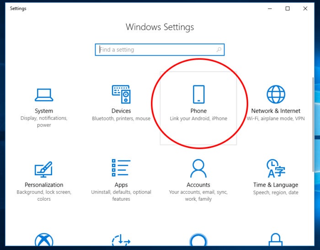The height and width of the screenshot is (250, 320).
Task: Click the Find a setting search box
Action: click(x=160, y=50)
